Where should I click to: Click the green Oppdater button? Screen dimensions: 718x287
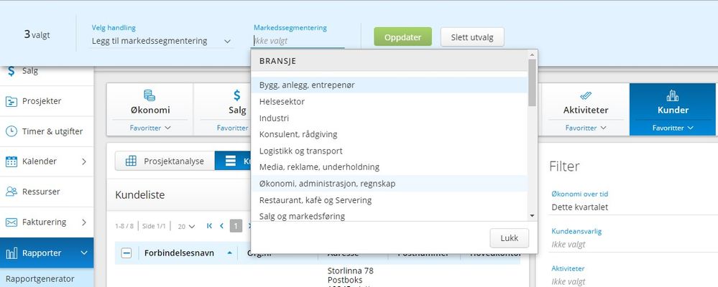(x=402, y=37)
